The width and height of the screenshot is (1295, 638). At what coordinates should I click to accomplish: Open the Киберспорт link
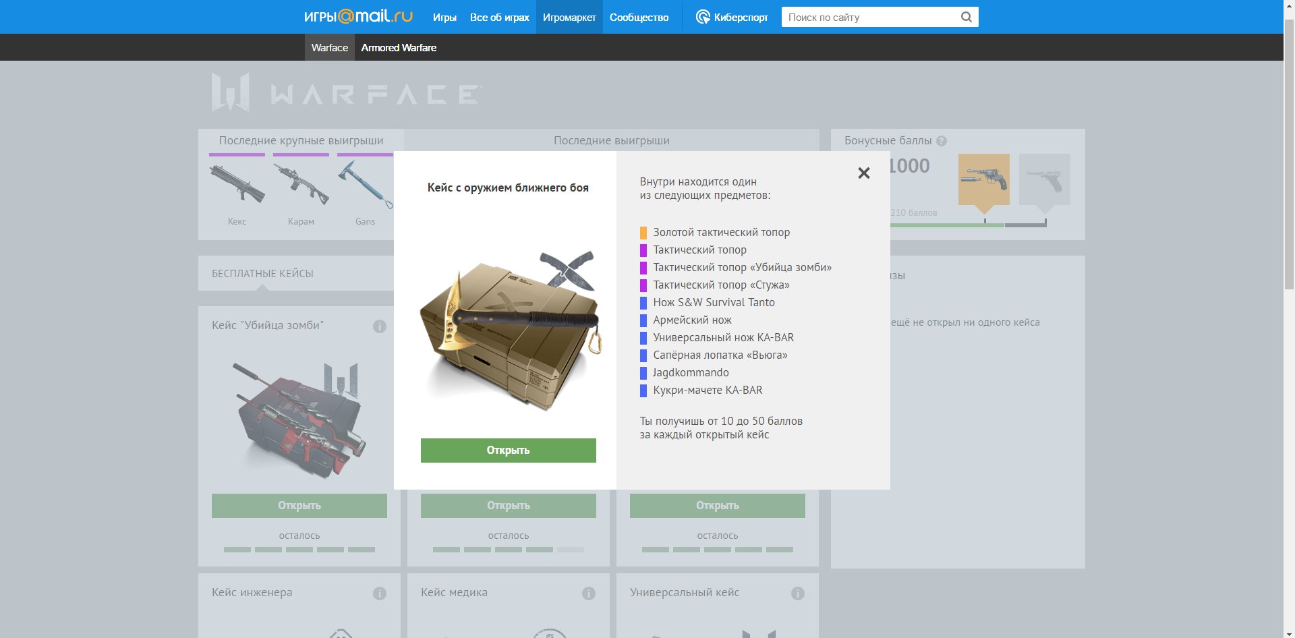[x=732, y=17]
